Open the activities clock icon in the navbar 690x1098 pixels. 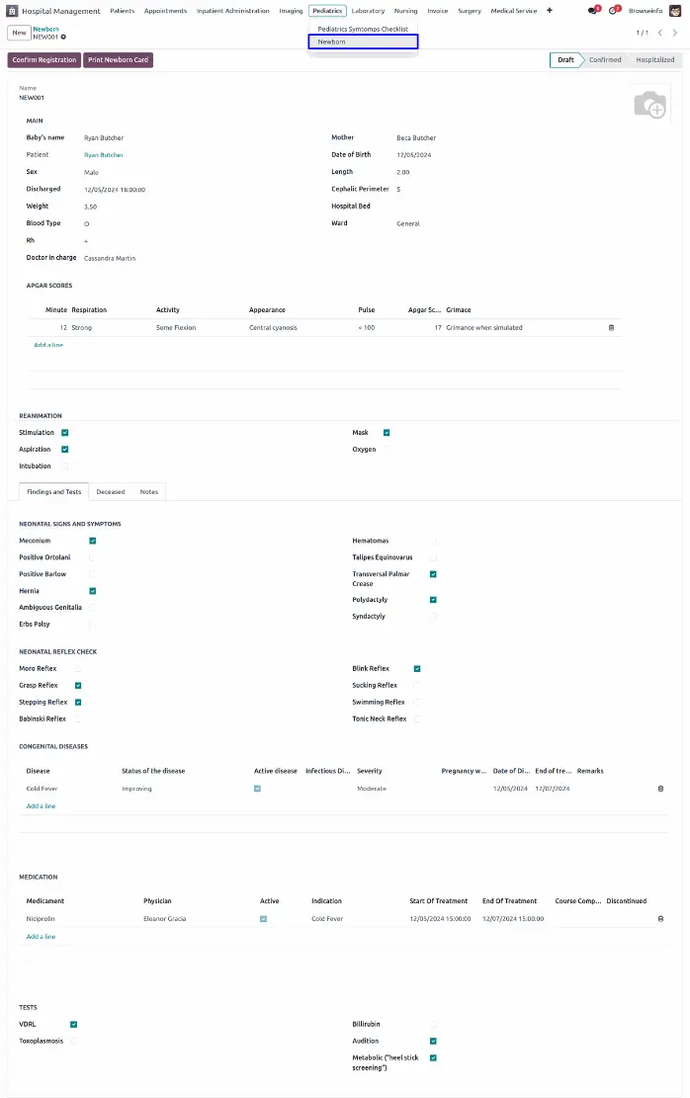coord(614,11)
